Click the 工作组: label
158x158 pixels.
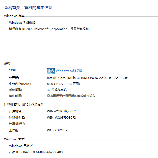click(x=14, y=130)
